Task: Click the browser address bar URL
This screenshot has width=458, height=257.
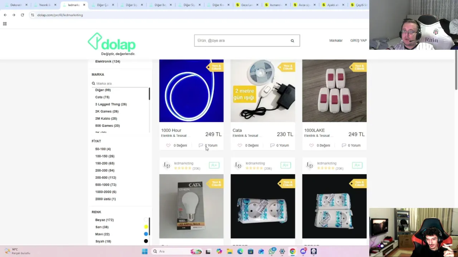Action: [x=60, y=15]
